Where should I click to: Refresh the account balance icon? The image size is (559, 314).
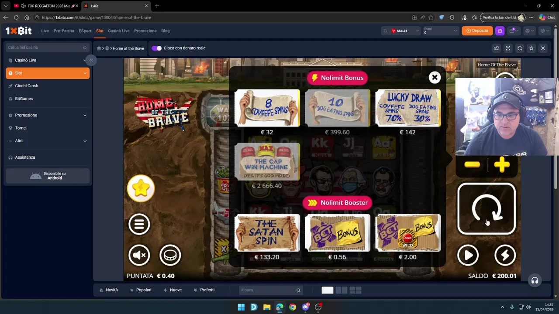[x=385, y=31]
